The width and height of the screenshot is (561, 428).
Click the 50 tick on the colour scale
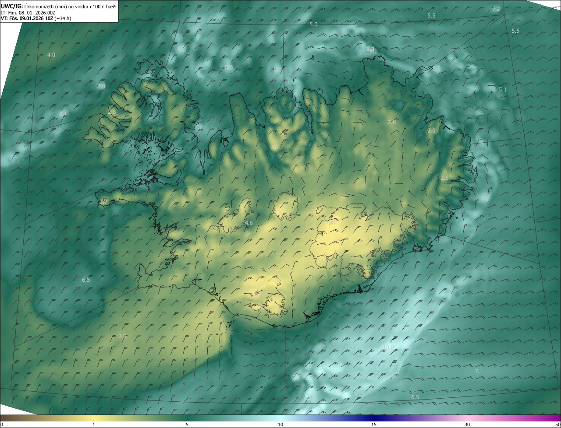tap(557, 424)
